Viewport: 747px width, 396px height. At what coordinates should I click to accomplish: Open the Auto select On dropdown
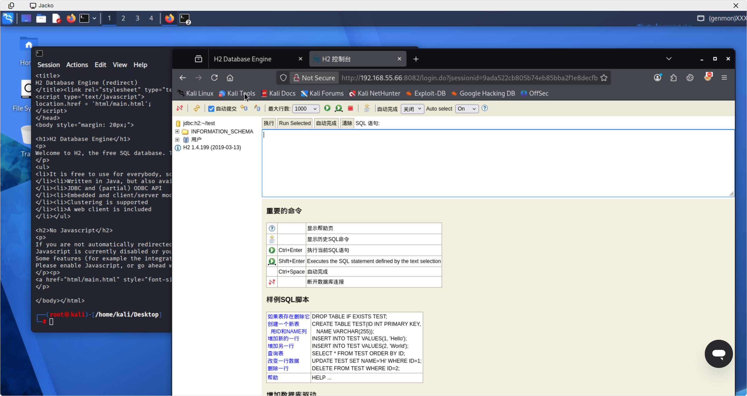[467, 109]
